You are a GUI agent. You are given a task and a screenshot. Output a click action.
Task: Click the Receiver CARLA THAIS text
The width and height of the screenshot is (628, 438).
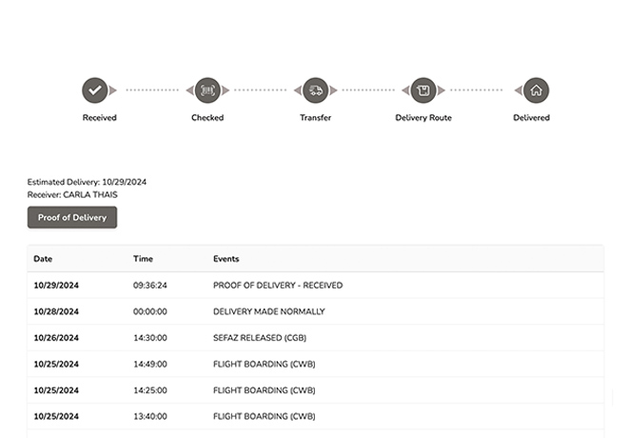point(72,194)
